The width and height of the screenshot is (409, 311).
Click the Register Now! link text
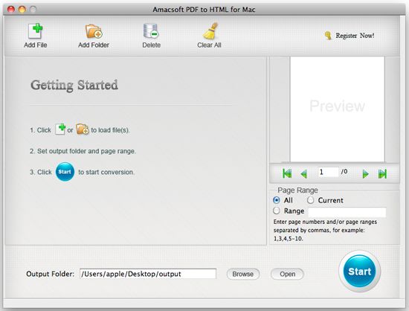click(355, 36)
